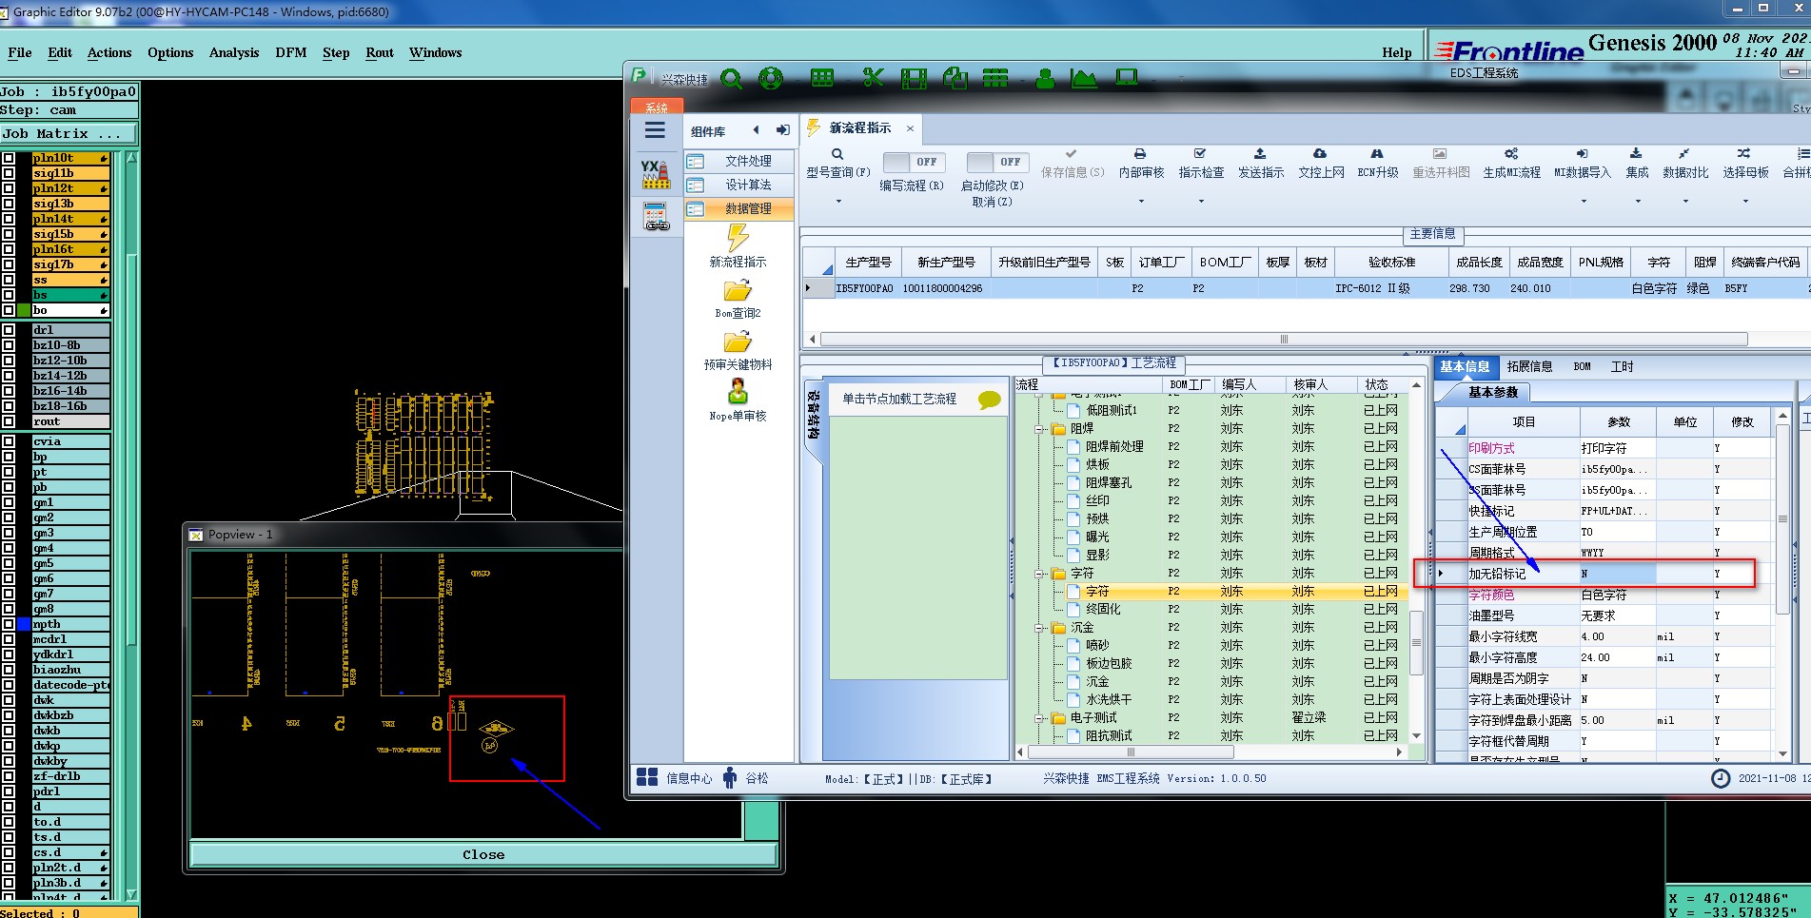Click the green magnifier search icon
The width and height of the screenshot is (1811, 918).
coord(731,79)
